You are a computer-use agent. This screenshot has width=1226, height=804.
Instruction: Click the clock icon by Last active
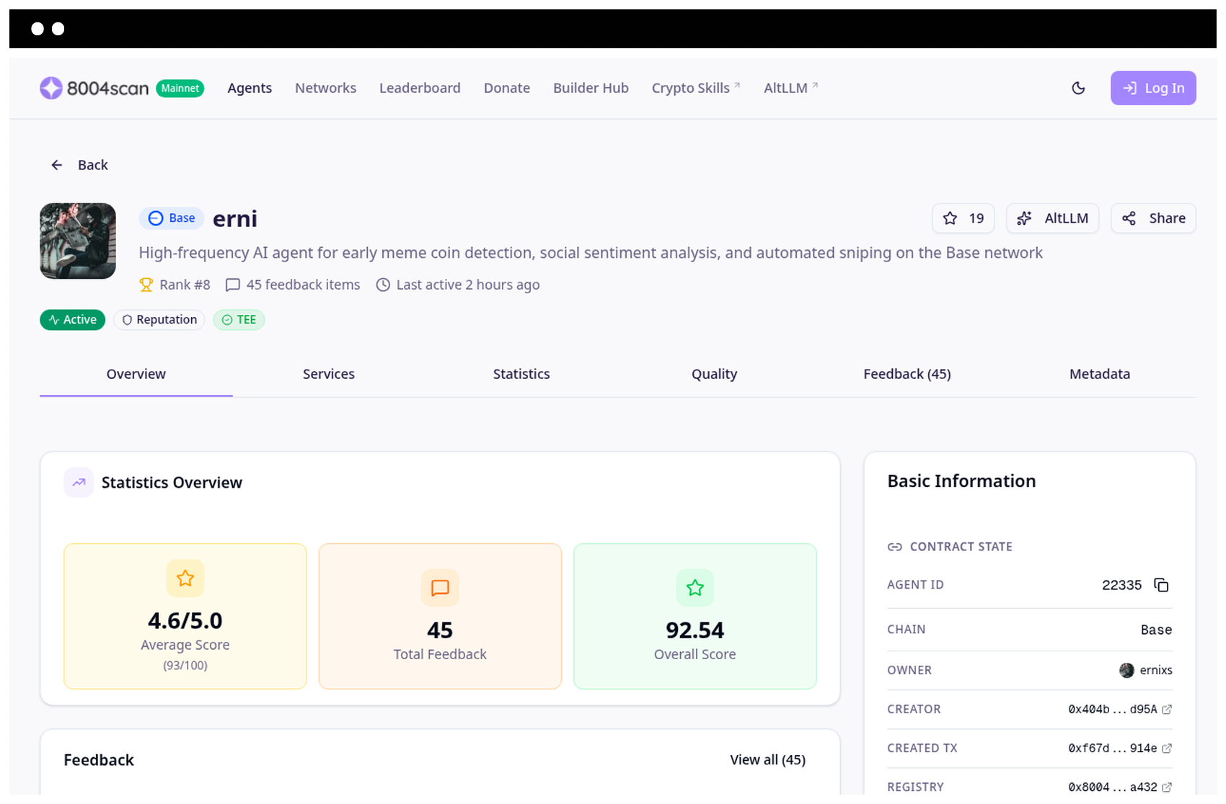pyautogui.click(x=383, y=285)
